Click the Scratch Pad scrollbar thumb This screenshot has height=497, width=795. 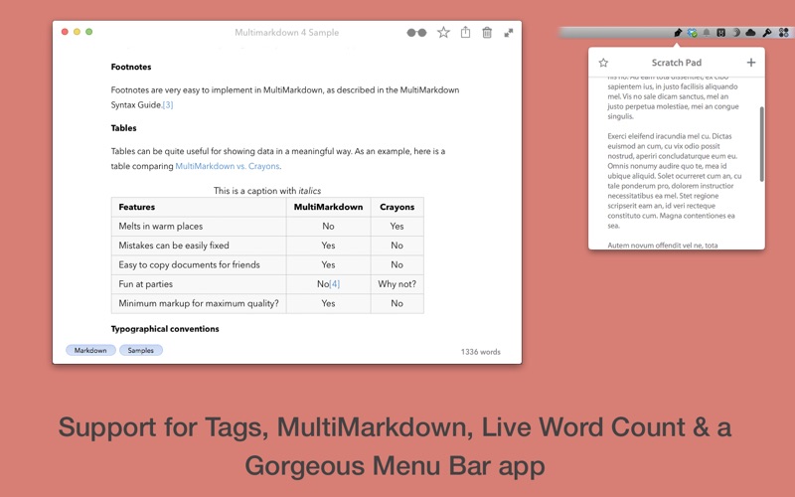point(761,144)
